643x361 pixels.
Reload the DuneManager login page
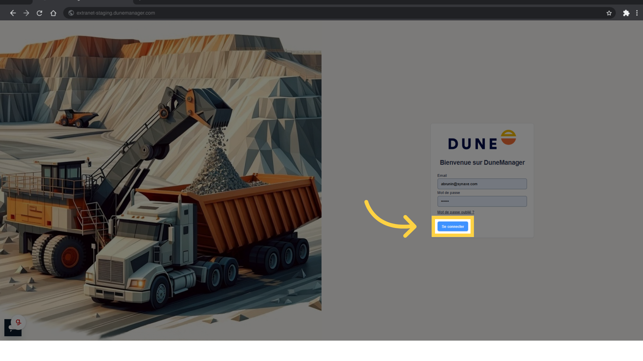[x=40, y=13]
